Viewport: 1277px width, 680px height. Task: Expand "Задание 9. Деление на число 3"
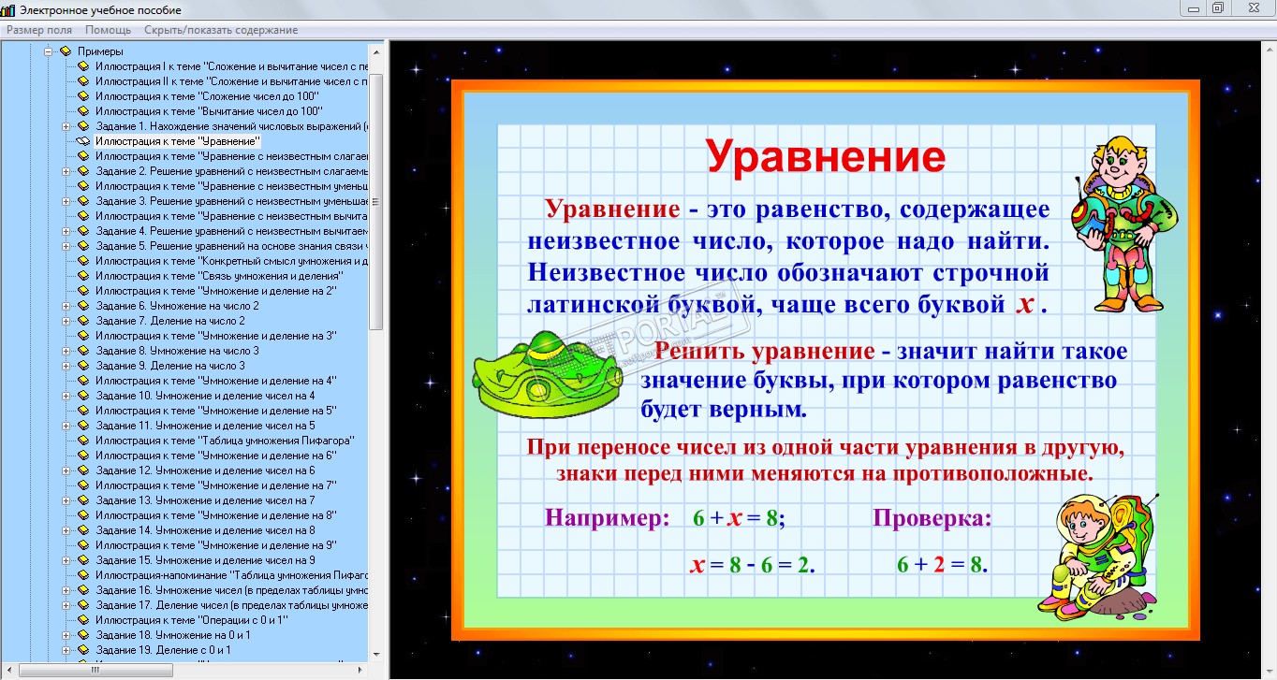pos(66,366)
